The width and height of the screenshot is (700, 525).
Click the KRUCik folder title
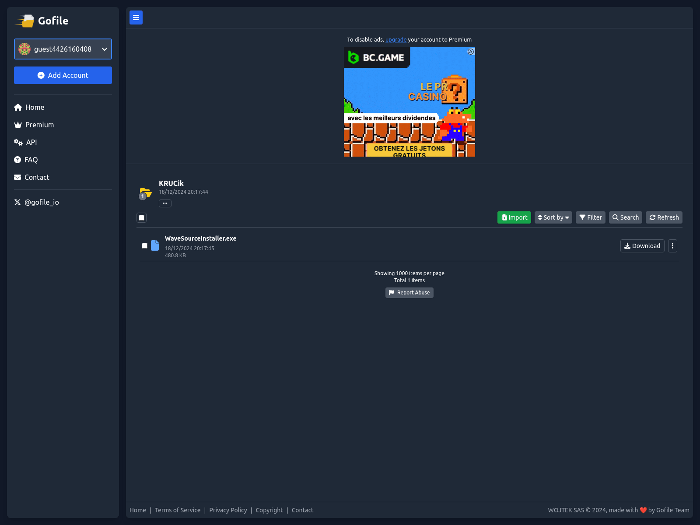click(171, 183)
